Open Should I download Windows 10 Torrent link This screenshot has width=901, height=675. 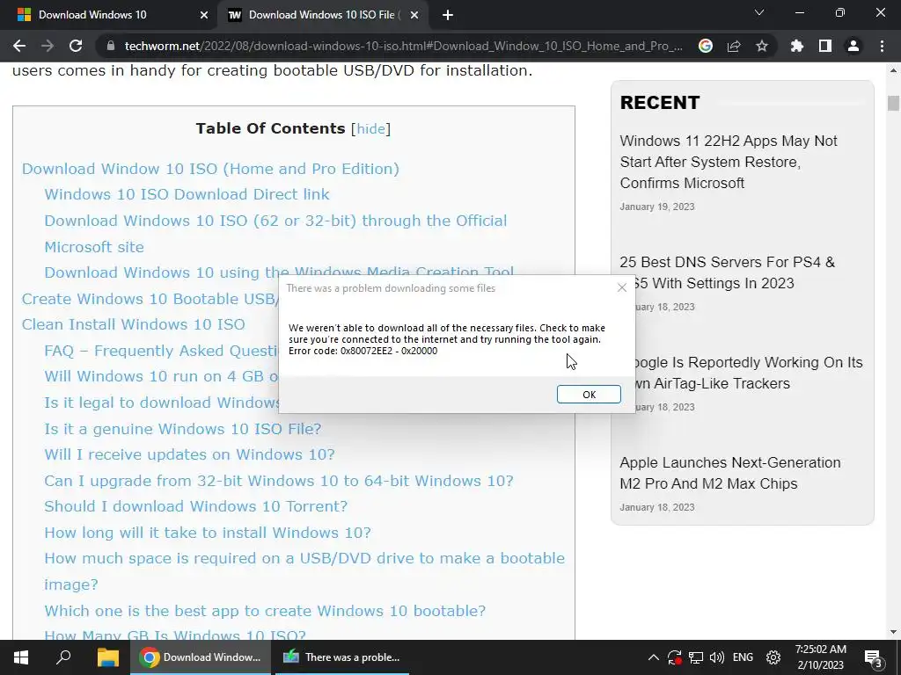[196, 506]
